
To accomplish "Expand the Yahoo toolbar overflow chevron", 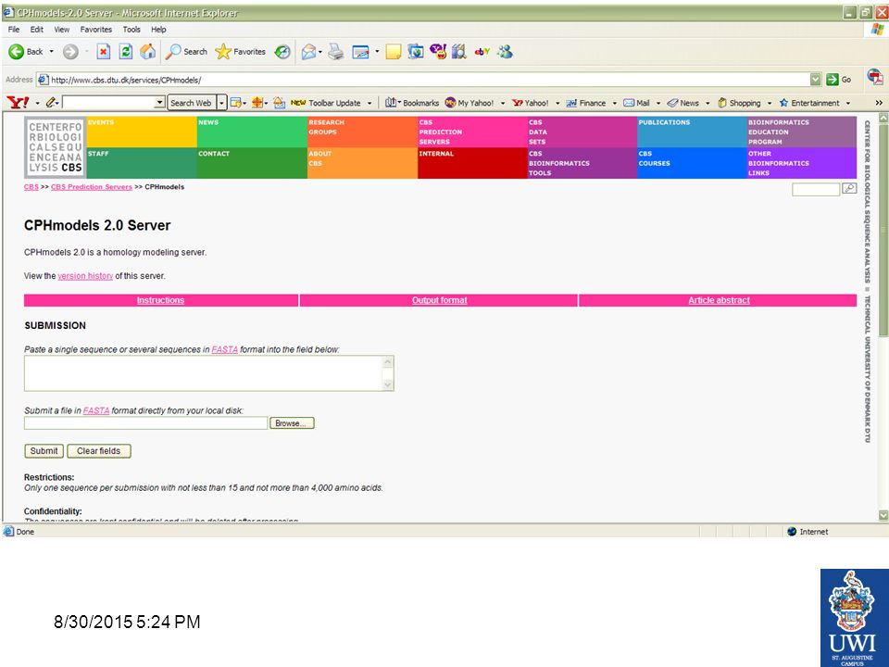I will click(x=879, y=103).
